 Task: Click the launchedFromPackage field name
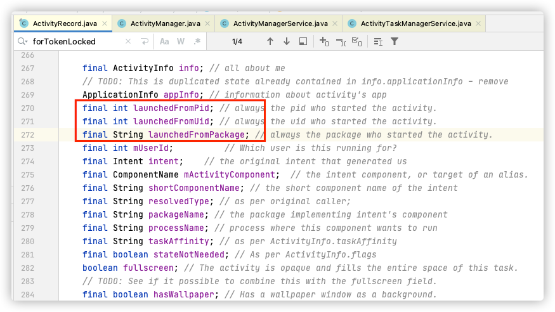pyautogui.click(x=197, y=135)
